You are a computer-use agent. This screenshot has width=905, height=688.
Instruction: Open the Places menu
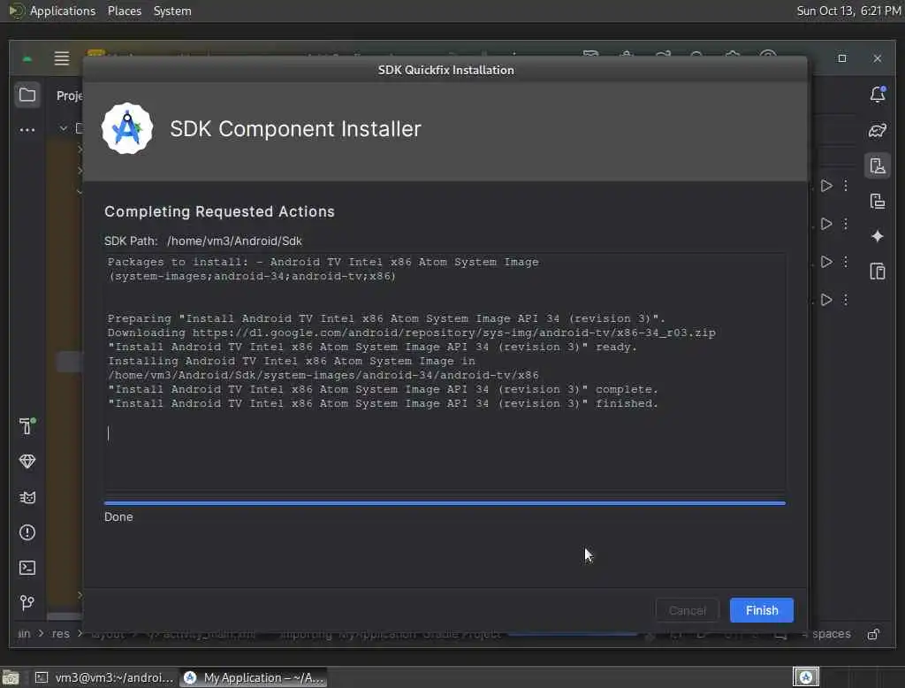124,11
